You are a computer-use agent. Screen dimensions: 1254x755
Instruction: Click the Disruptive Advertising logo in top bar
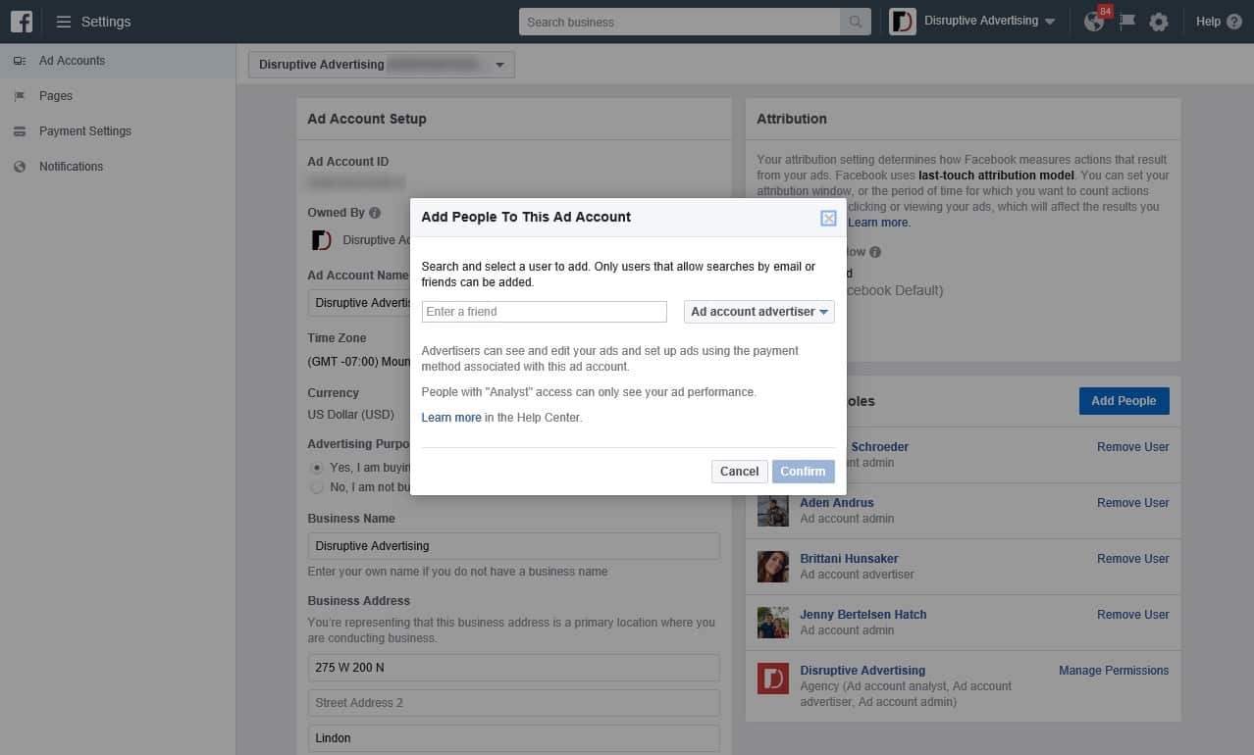point(903,22)
